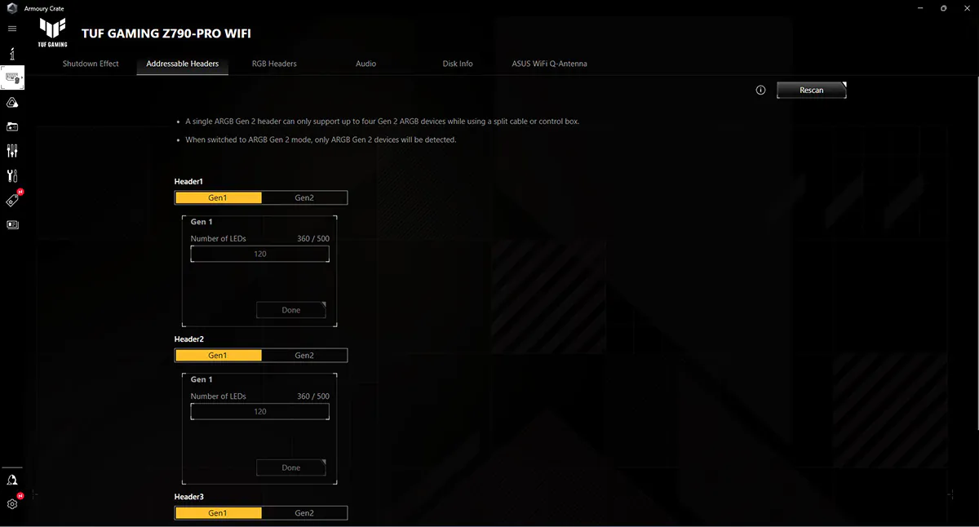Click Header2's 360 / 500 LED count
The height and width of the screenshot is (527, 979).
tap(313, 396)
